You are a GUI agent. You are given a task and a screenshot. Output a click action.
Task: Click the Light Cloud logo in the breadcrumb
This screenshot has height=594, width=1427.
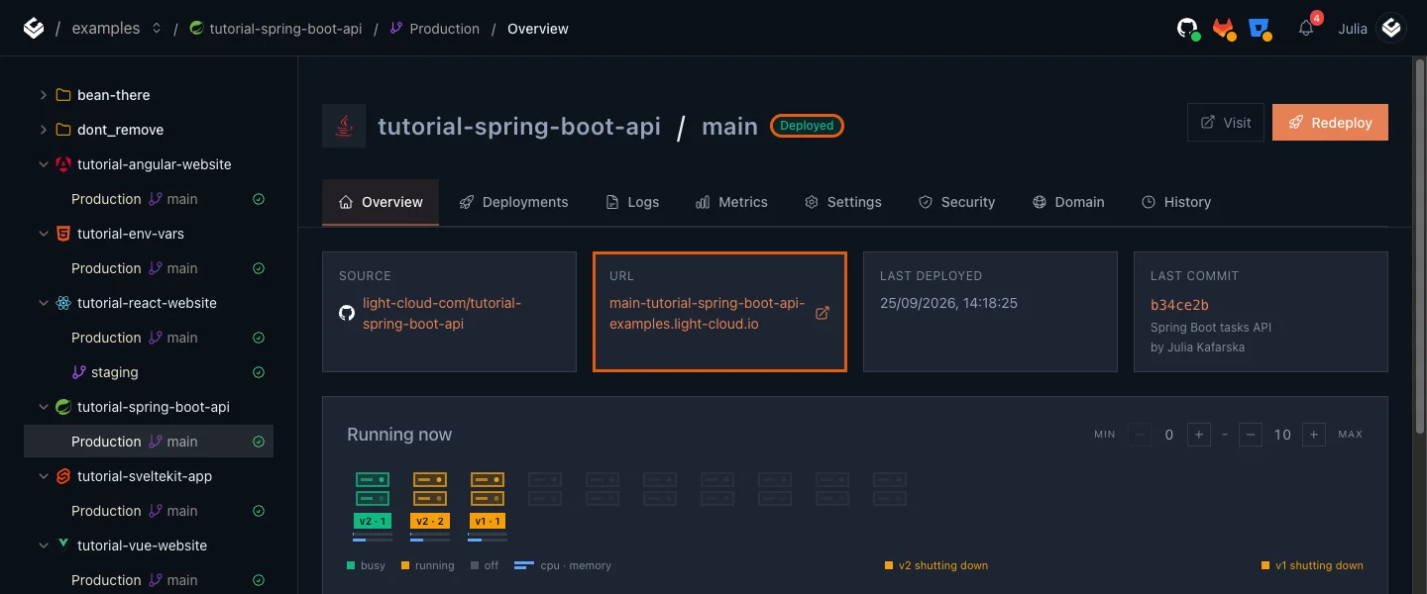coord(34,29)
